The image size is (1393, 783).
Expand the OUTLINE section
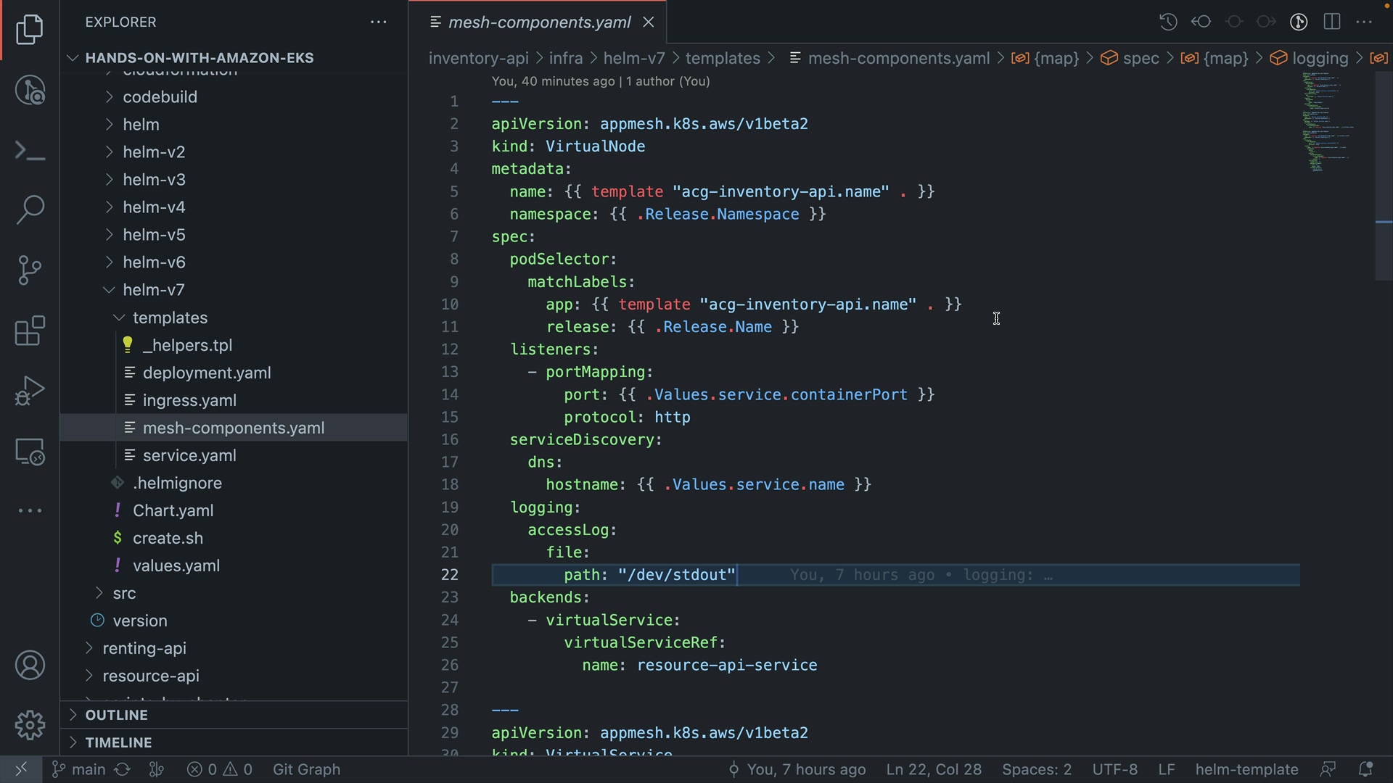(x=116, y=715)
